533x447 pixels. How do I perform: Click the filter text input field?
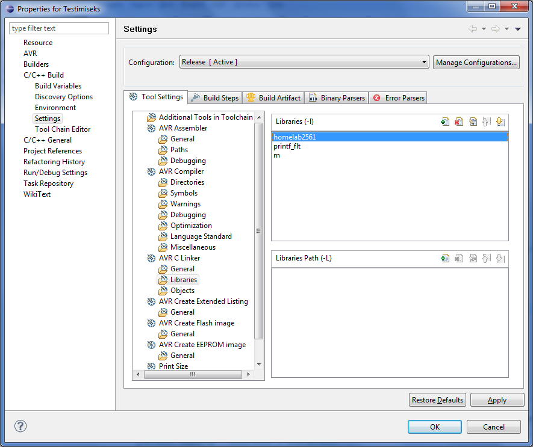(59, 28)
